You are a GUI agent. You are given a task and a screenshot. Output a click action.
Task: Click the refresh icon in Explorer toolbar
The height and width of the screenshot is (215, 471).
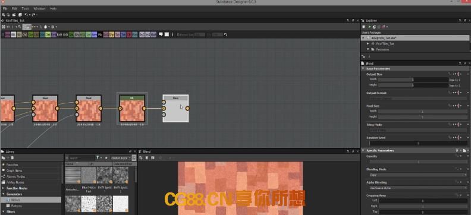point(374,27)
